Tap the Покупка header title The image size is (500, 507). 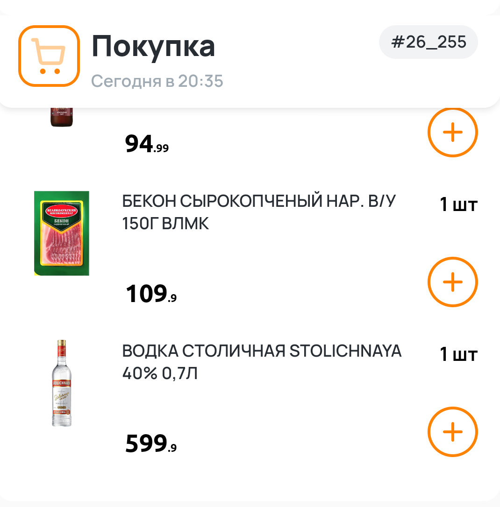click(153, 46)
